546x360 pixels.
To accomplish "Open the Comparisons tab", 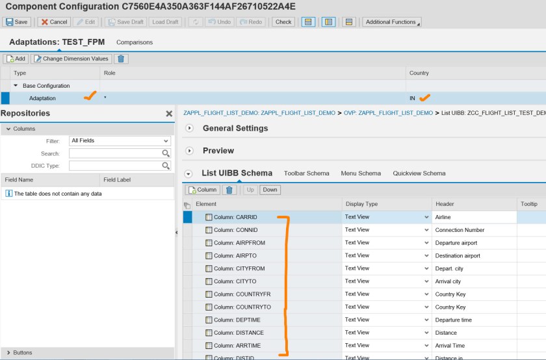I will pyautogui.click(x=135, y=42).
